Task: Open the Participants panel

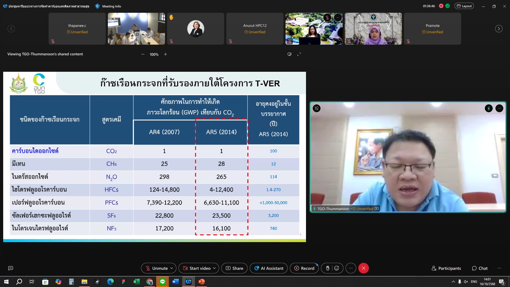Action: (x=446, y=268)
